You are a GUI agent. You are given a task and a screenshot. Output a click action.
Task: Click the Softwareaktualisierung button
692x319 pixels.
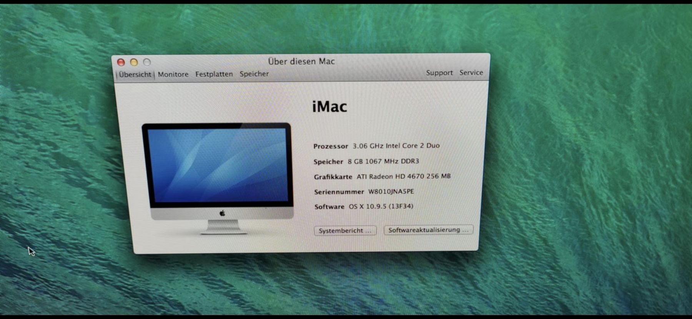click(428, 230)
